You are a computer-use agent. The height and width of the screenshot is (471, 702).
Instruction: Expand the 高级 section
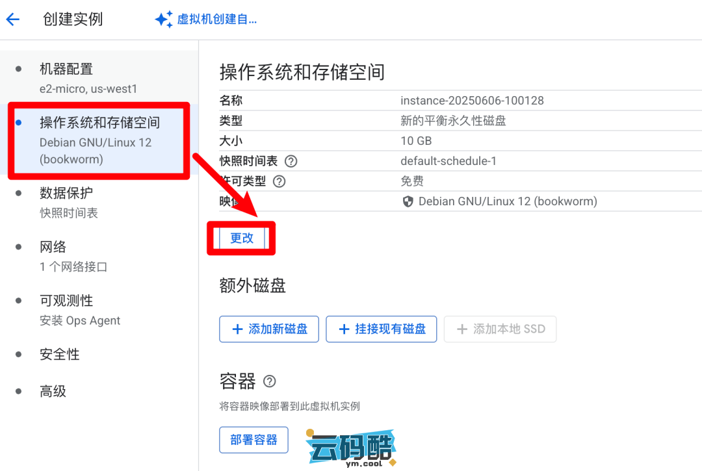[53, 391]
